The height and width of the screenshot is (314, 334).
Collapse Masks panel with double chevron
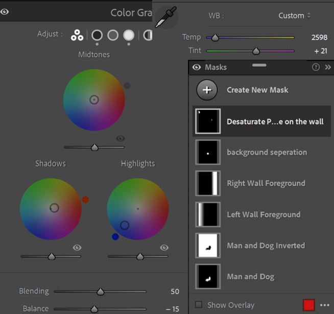pos(328,67)
